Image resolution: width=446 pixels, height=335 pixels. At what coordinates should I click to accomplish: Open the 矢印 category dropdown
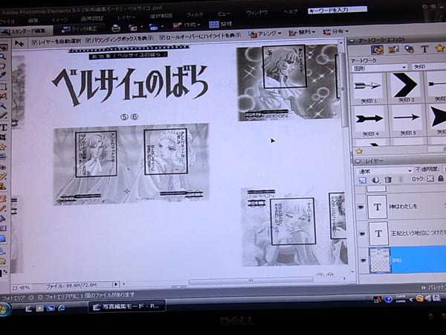coord(429,67)
